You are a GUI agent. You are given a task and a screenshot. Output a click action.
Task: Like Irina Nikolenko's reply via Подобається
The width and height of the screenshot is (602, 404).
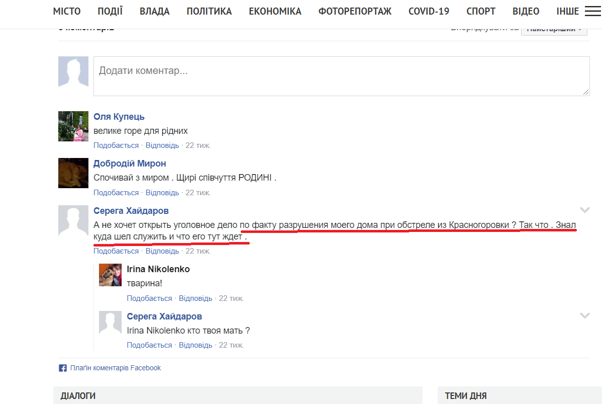(x=149, y=298)
